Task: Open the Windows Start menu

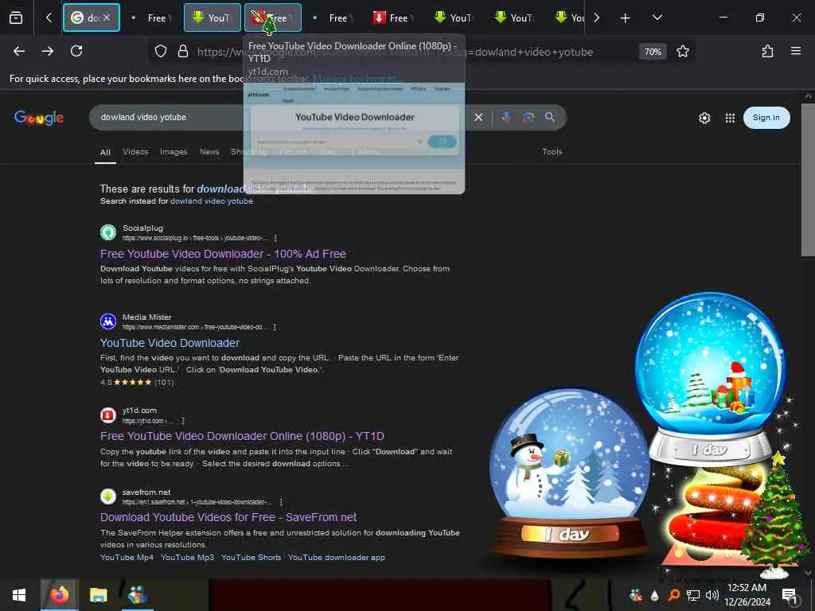Action: pos(19,595)
